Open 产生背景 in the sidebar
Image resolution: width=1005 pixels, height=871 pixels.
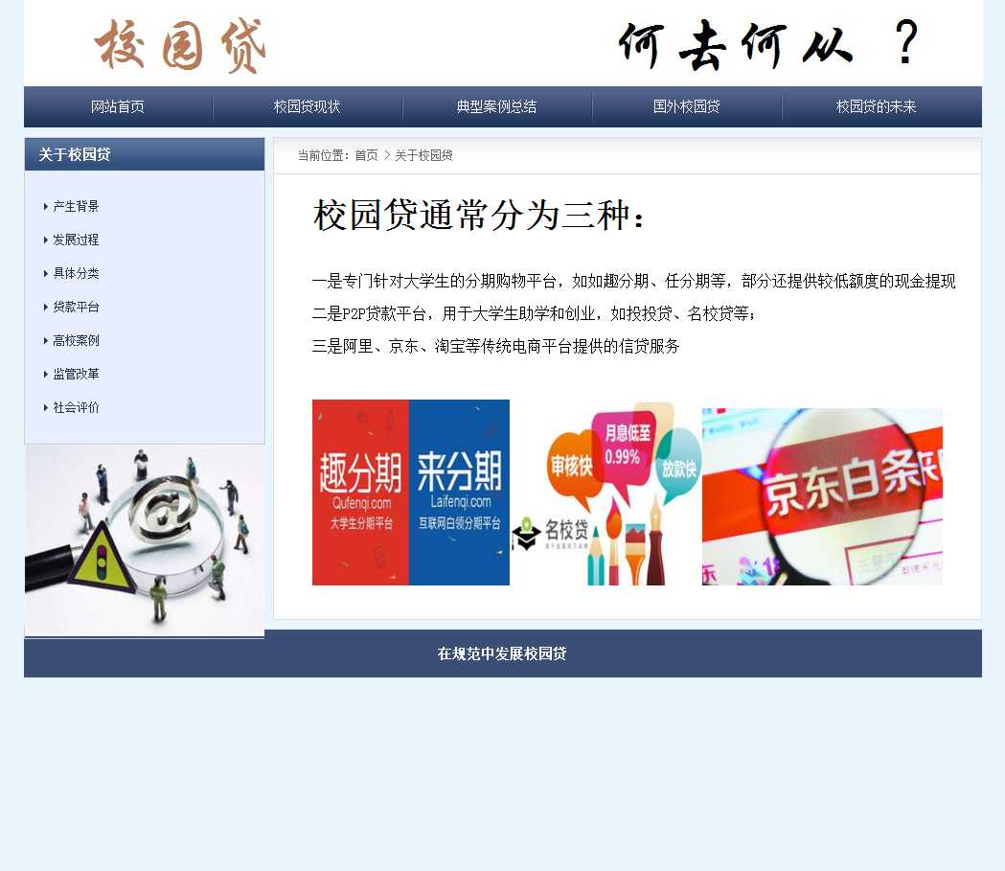(x=76, y=206)
